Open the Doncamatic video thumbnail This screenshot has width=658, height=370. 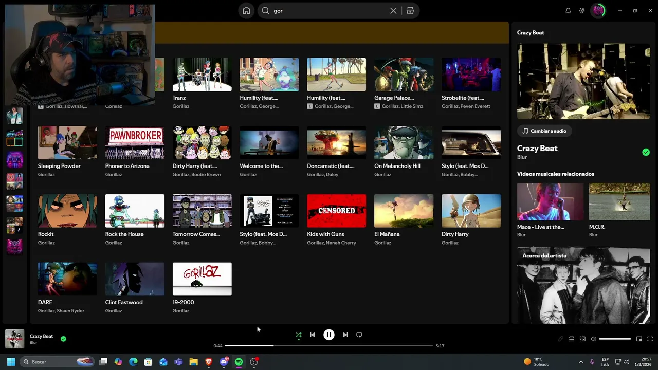point(337,143)
